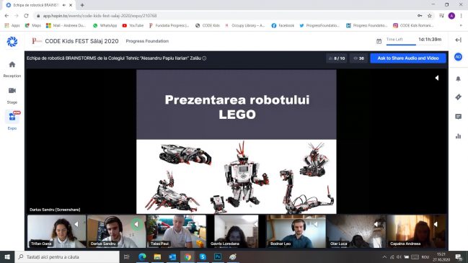Open the Progress Foundation link
This screenshot has width=468, height=263.
point(147,41)
